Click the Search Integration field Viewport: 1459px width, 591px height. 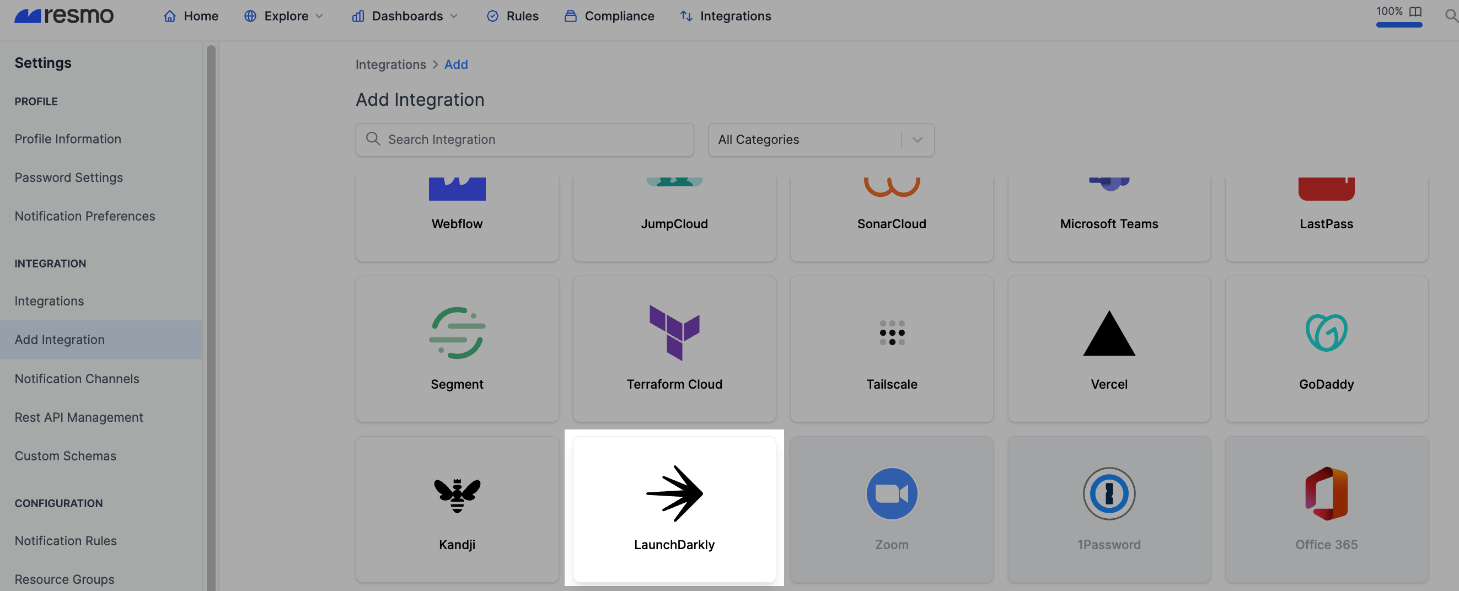tap(524, 139)
